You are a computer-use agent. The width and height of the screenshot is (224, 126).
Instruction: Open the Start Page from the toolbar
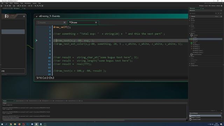click(x=1, y=6)
